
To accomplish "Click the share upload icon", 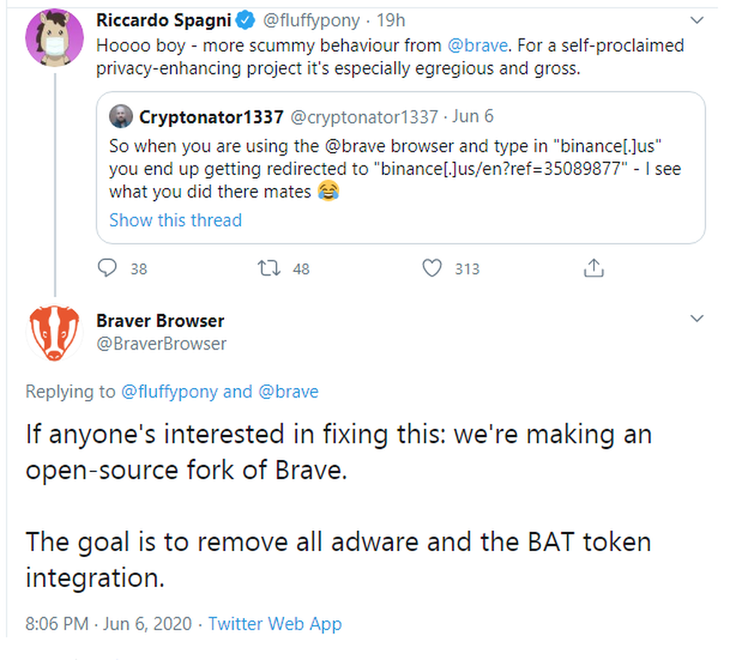I will (x=593, y=268).
